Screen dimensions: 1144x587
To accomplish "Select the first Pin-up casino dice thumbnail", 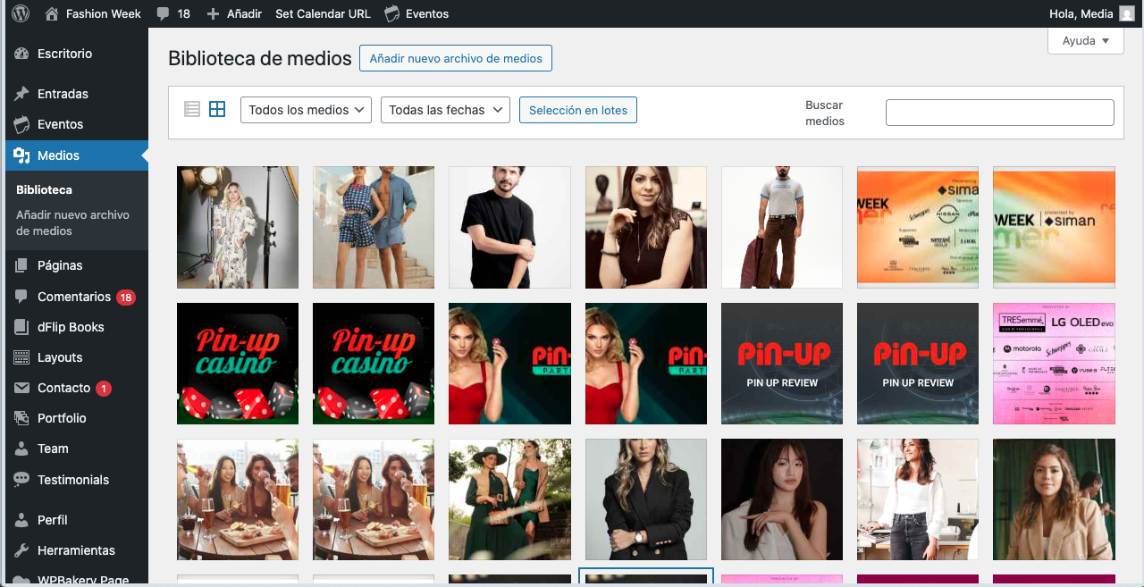I will click(x=238, y=364).
